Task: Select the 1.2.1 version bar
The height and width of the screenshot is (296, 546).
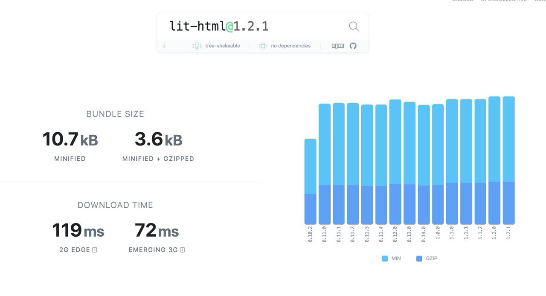Action: click(x=509, y=160)
